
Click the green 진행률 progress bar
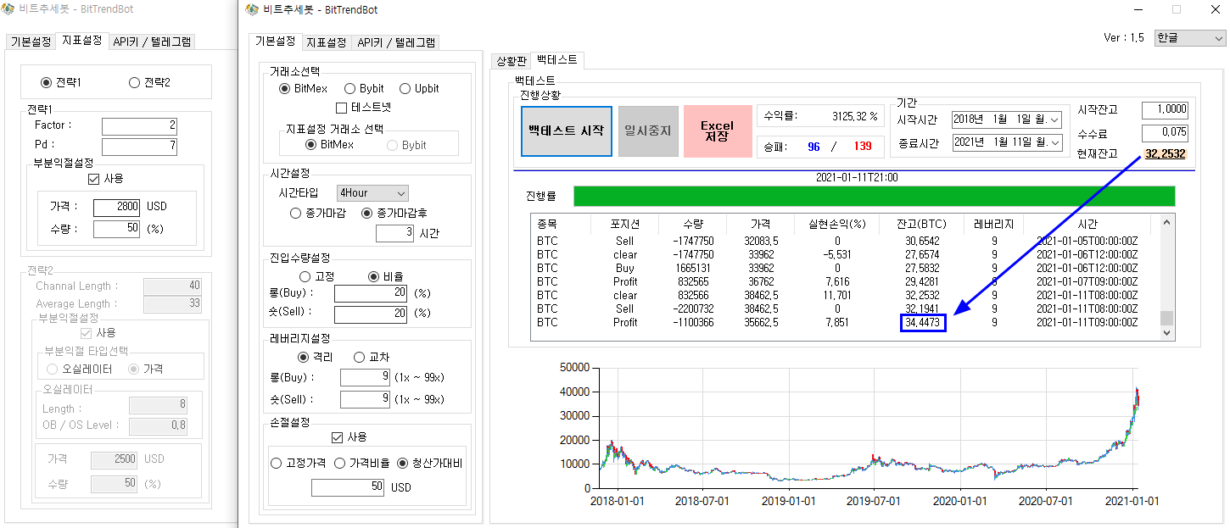pos(875,196)
